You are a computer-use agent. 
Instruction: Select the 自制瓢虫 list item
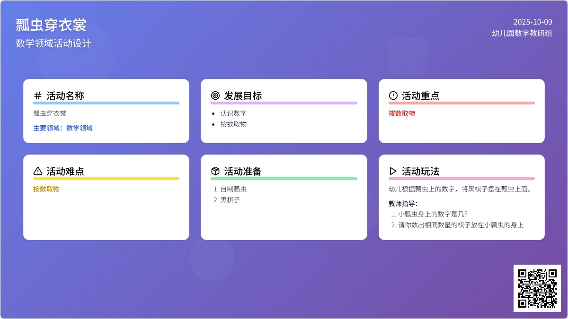pyautogui.click(x=233, y=189)
